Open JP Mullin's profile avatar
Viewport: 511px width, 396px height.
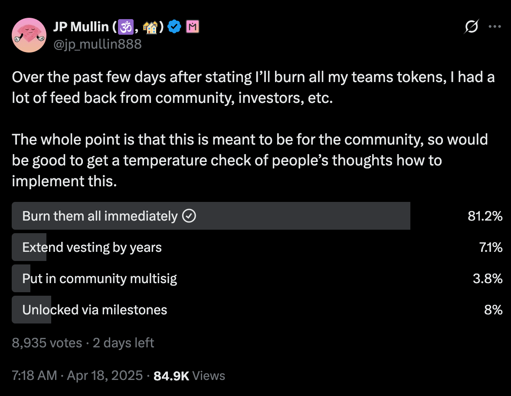click(x=29, y=36)
